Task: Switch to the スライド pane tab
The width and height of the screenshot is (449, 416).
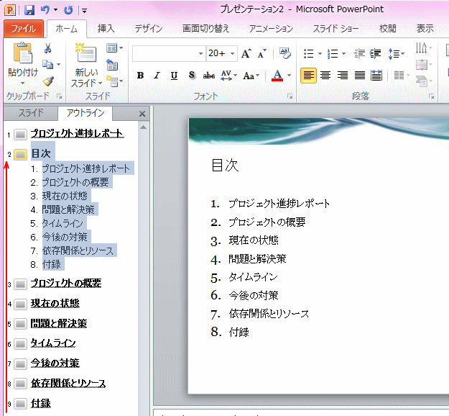Action: (x=31, y=113)
